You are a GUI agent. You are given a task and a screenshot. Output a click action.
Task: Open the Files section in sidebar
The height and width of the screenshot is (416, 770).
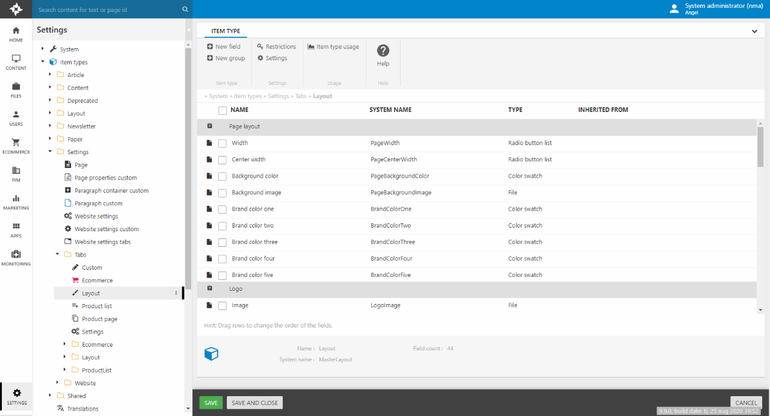click(16, 90)
